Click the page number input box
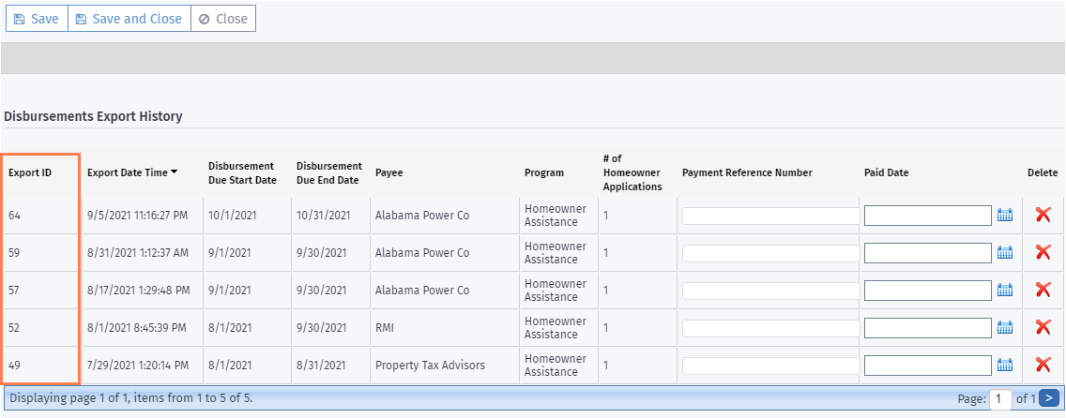 (1000, 398)
